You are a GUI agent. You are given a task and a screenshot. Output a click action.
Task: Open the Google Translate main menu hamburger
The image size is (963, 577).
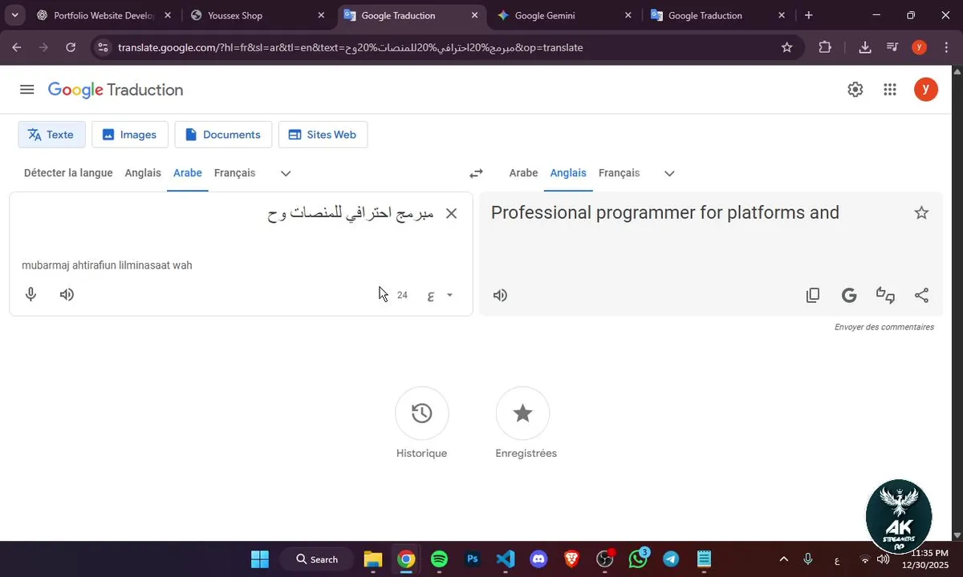pyautogui.click(x=27, y=90)
